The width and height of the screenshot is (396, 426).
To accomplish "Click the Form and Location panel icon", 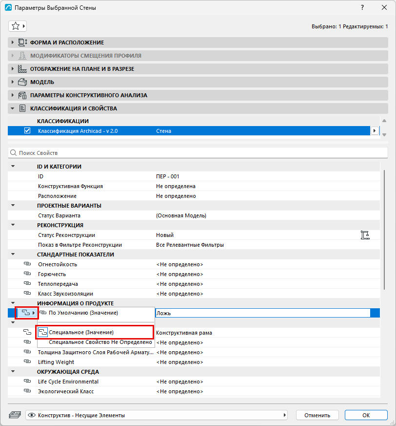I will pyautogui.click(x=22, y=43).
